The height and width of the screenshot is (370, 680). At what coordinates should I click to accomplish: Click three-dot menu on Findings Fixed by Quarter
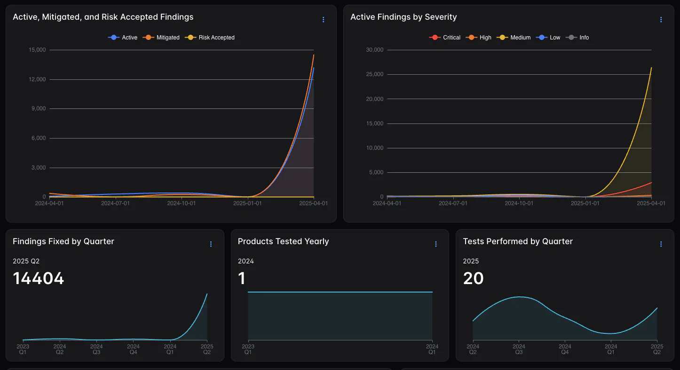tap(211, 244)
